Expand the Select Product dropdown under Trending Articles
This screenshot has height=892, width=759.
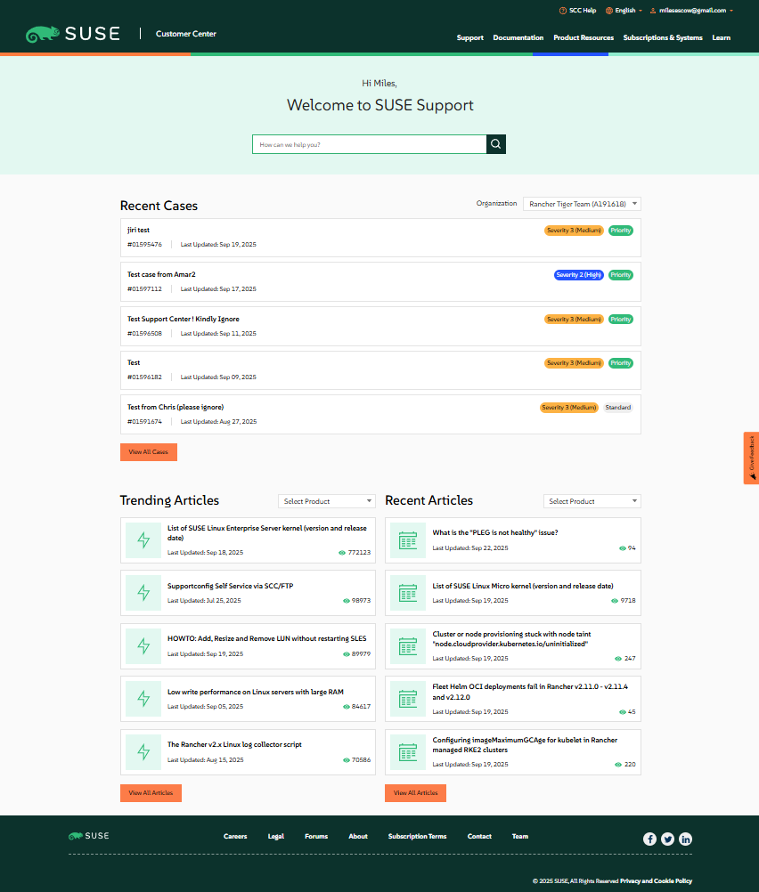(x=326, y=500)
